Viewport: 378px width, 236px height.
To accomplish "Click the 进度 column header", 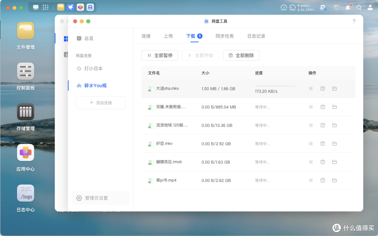I will pos(259,73).
